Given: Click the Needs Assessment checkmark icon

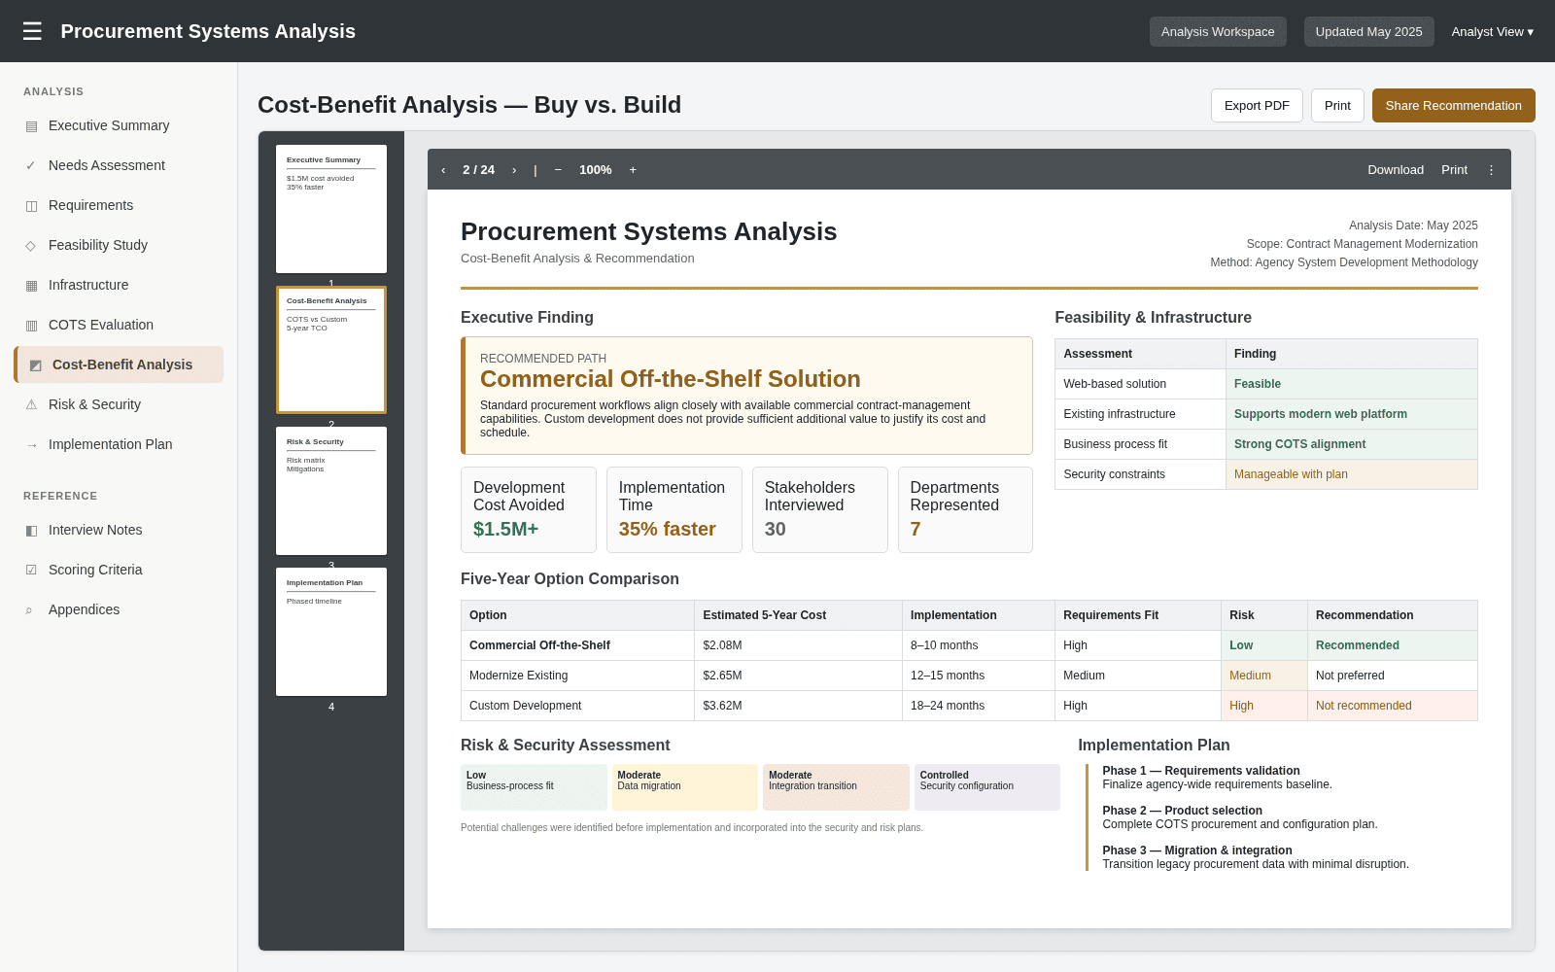Looking at the screenshot, I should [31, 166].
